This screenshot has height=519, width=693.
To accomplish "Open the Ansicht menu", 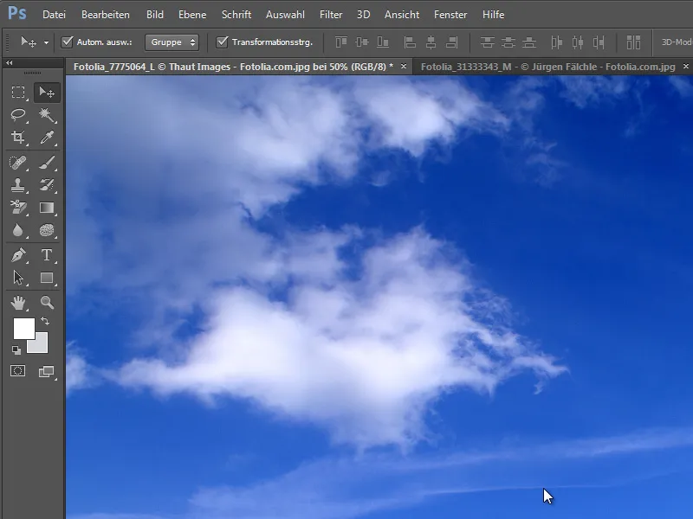I will coord(402,15).
